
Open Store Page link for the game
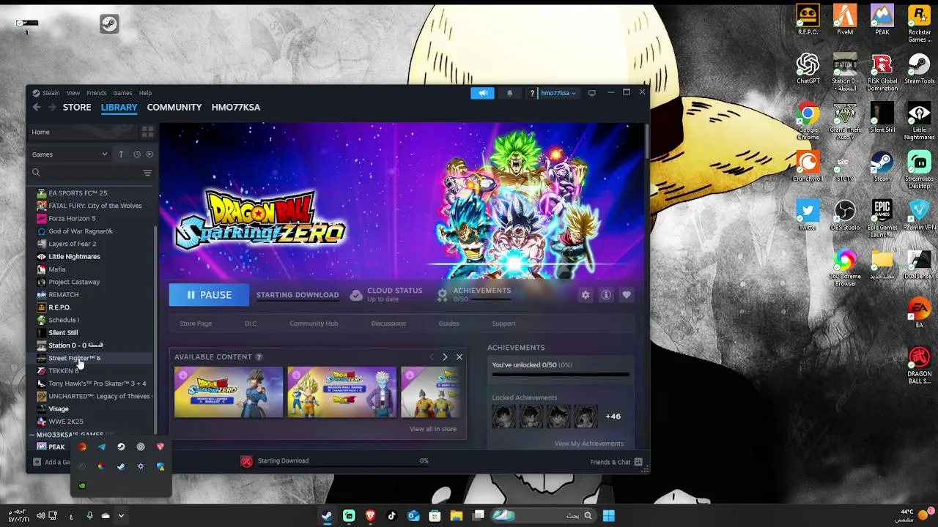[196, 324]
